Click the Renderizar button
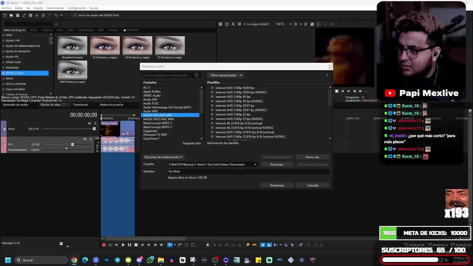473x266 pixels. [277, 185]
